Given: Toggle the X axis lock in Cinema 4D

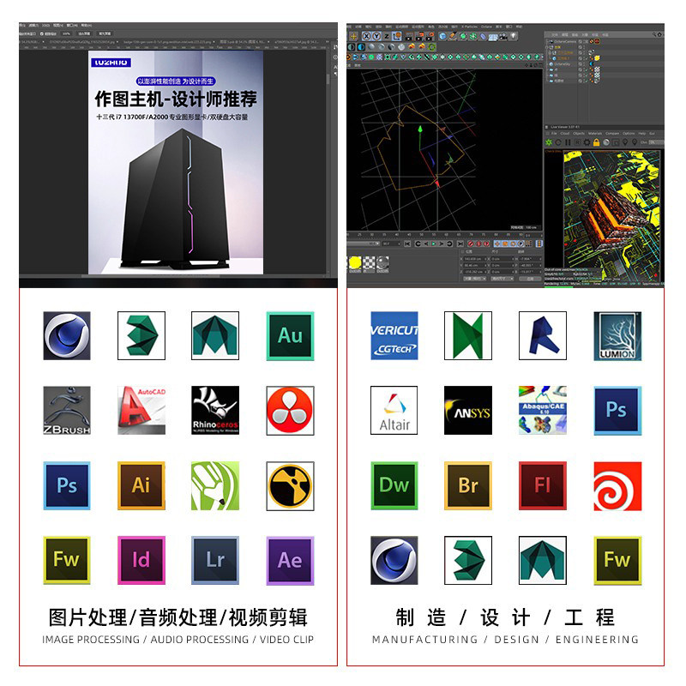Looking at the screenshot, I should (x=367, y=36).
